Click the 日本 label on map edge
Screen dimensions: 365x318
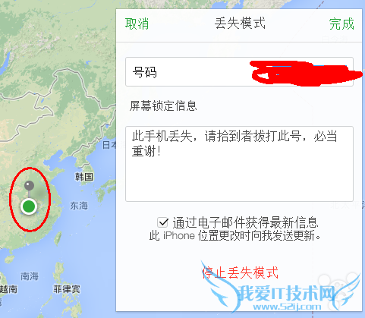pyautogui.click(x=109, y=145)
